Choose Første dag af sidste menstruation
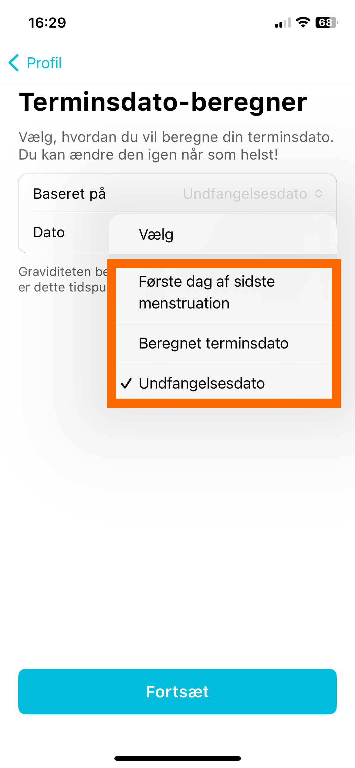This screenshot has height=768, width=355. pos(224,292)
